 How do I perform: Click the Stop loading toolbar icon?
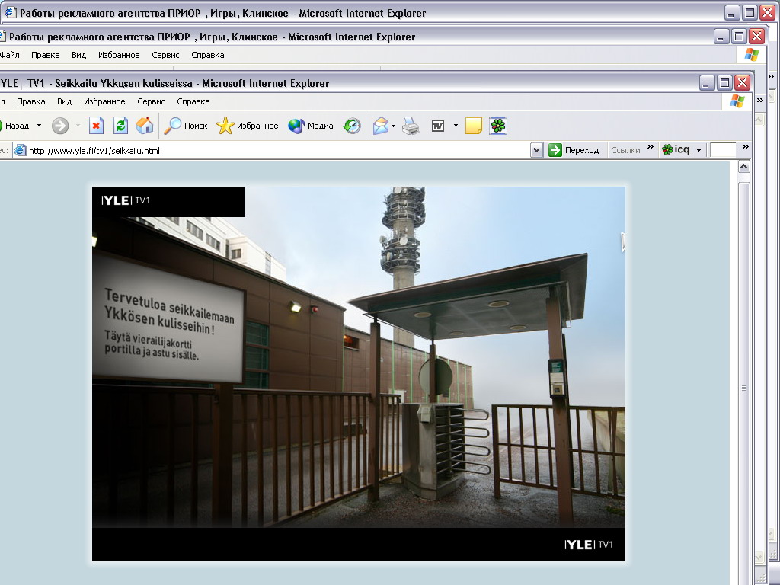coord(96,126)
